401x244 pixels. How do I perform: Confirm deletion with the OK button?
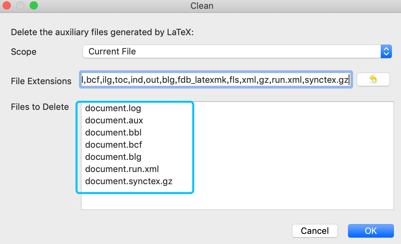371,230
